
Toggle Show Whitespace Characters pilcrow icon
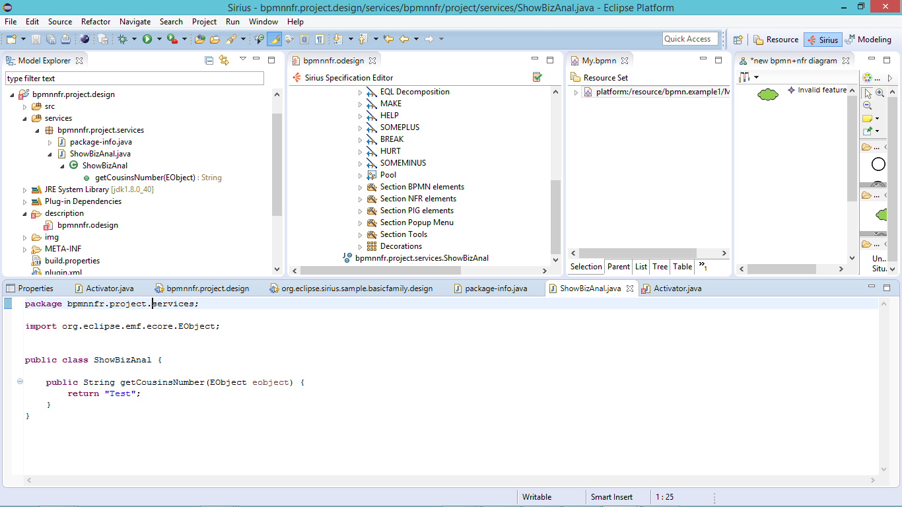pyautogui.click(x=320, y=40)
